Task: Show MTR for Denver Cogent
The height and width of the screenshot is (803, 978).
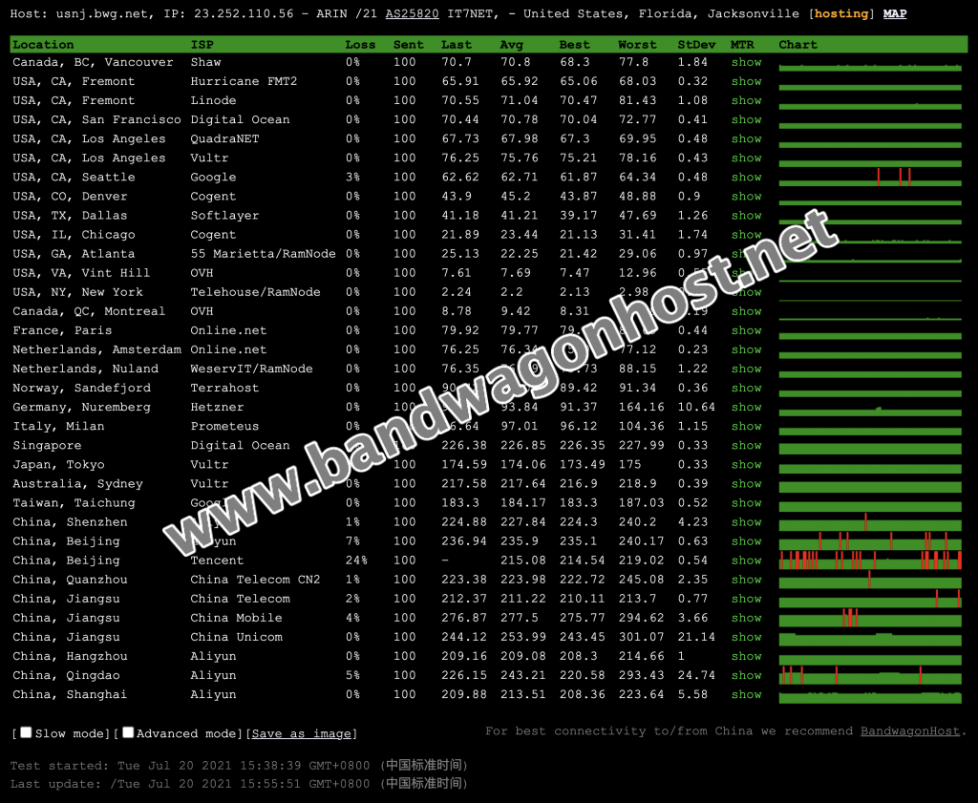Action: point(747,197)
